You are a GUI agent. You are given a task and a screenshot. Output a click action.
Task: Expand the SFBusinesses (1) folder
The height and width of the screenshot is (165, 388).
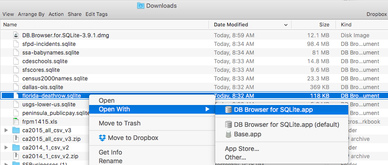(6, 164)
